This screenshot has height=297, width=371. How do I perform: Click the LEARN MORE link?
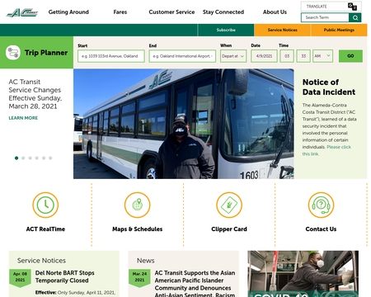[x=23, y=118]
